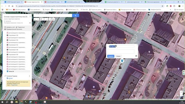Click the description field in popup

click(121, 51)
